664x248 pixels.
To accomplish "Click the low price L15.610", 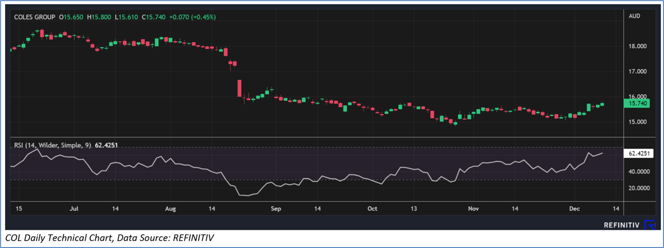I will (x=126, y=17).
